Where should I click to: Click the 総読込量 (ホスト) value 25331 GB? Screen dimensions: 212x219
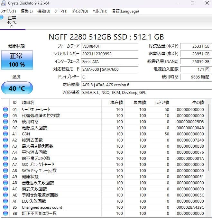pos(196,46)
